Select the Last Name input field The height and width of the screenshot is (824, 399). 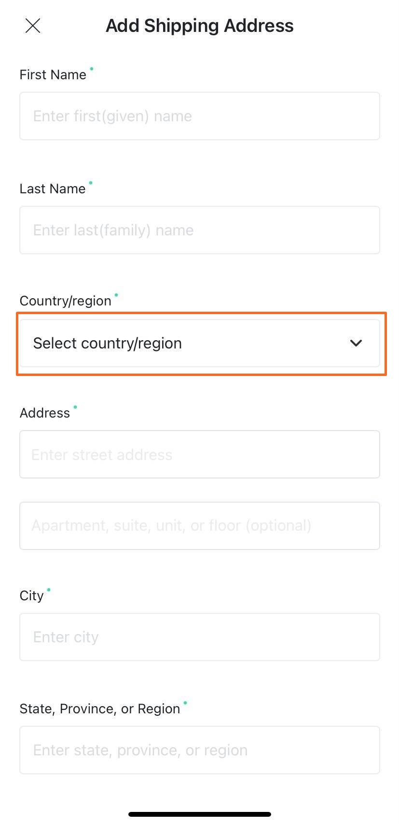click(x=199, y=230)
